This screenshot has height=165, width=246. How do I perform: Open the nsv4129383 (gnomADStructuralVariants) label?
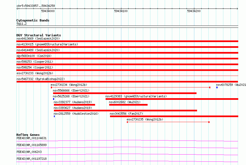[x=136, y=96]
